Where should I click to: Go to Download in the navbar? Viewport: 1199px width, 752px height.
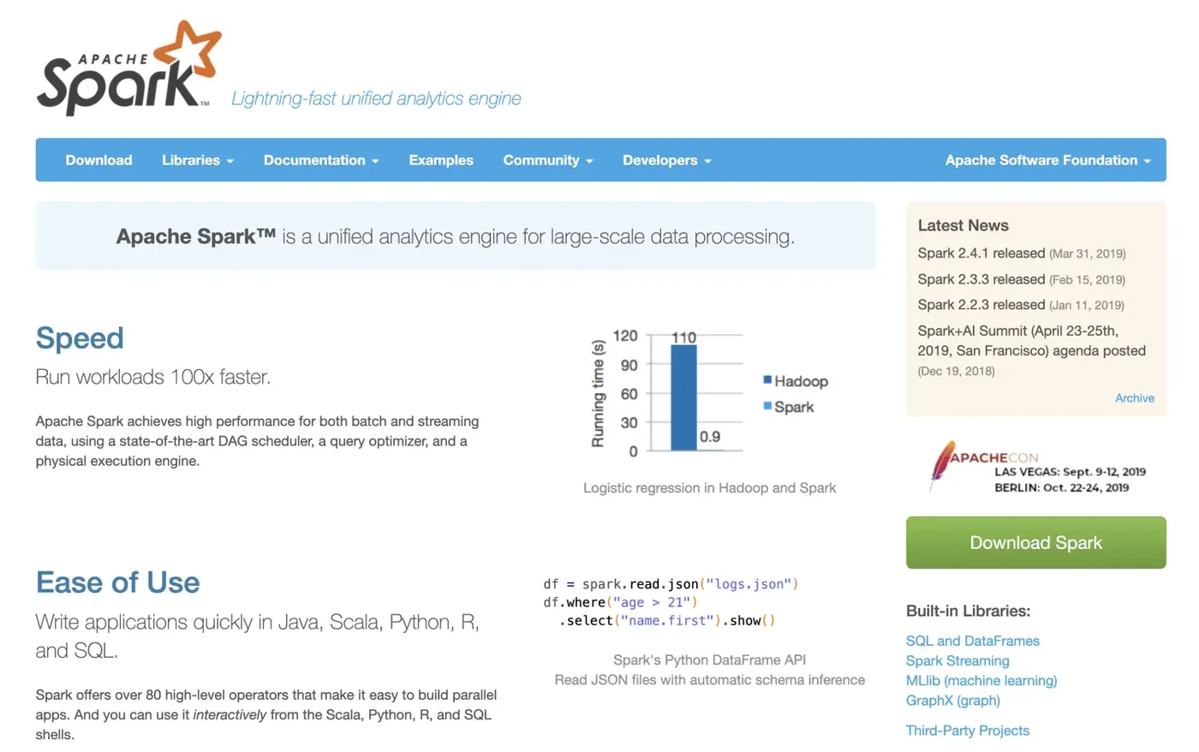click(98, 160)
